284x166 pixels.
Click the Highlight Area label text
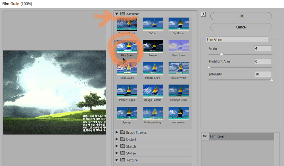pyautogui.click(x=220, y=62)
